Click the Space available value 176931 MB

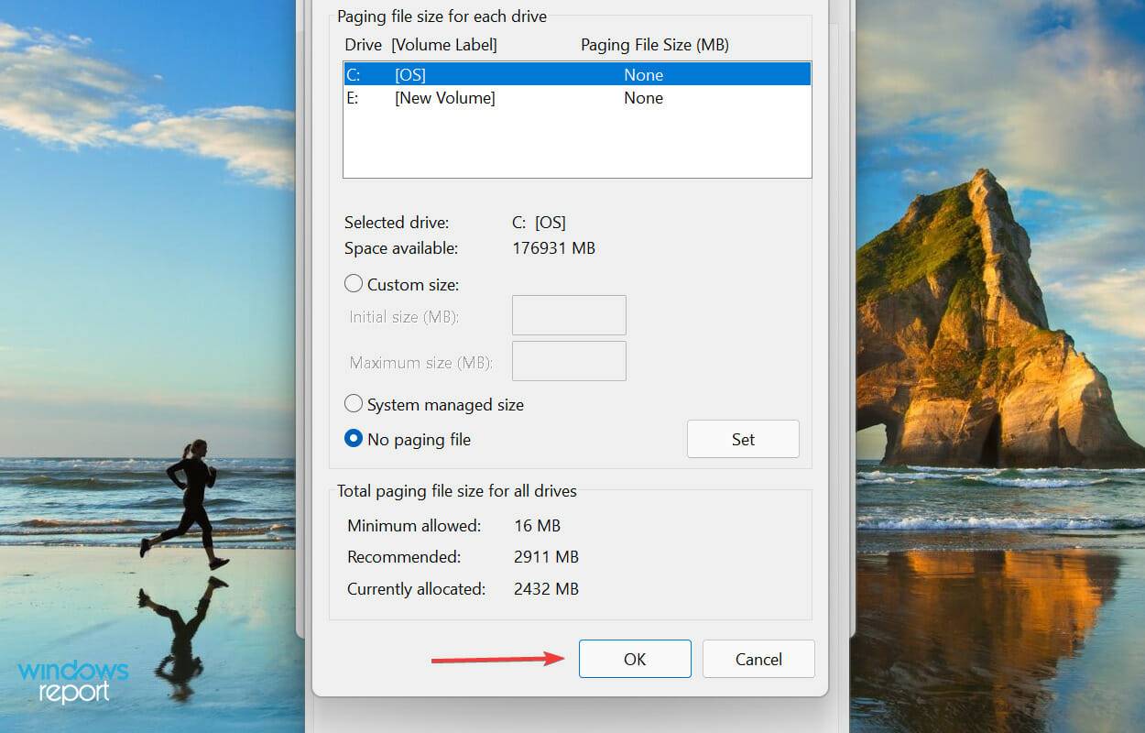tap(553, 247)
